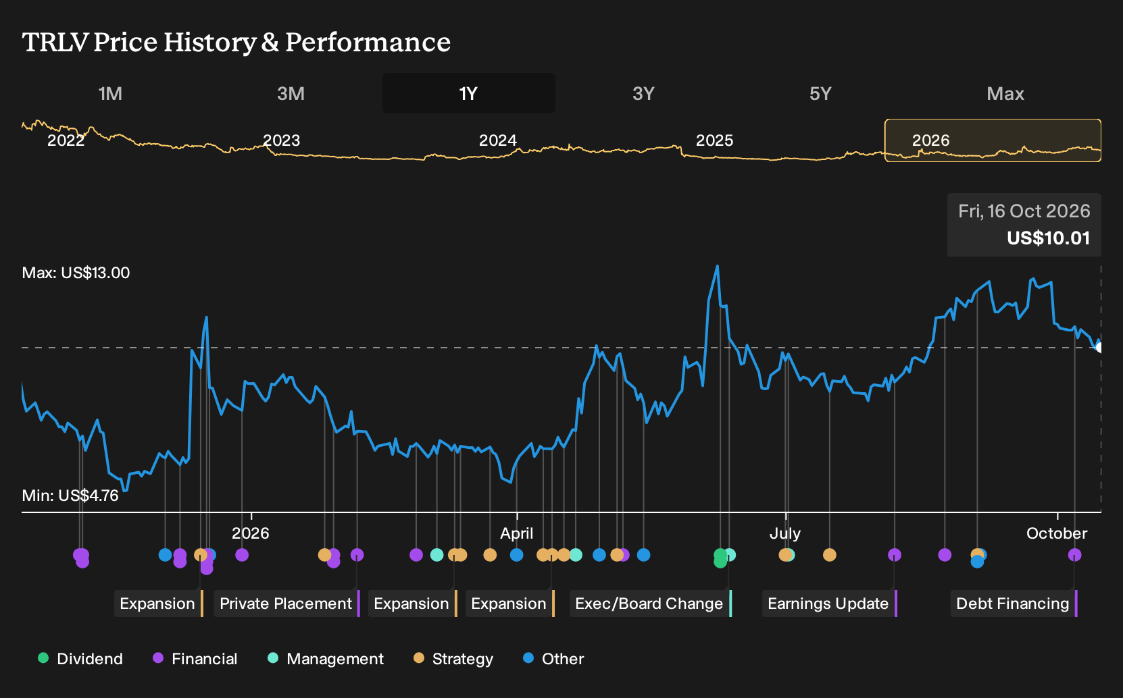Toggle Financial events in the legend

point(195,659)
